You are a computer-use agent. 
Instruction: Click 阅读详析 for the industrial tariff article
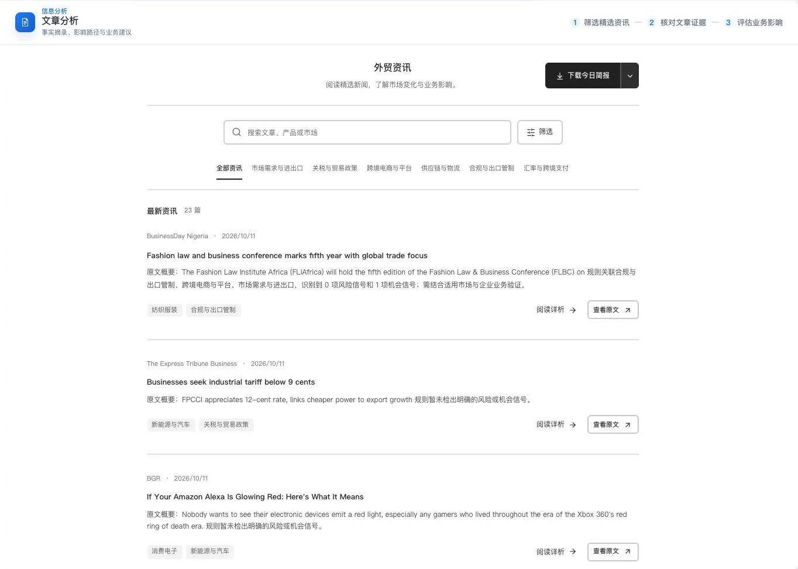click(556, 424)
